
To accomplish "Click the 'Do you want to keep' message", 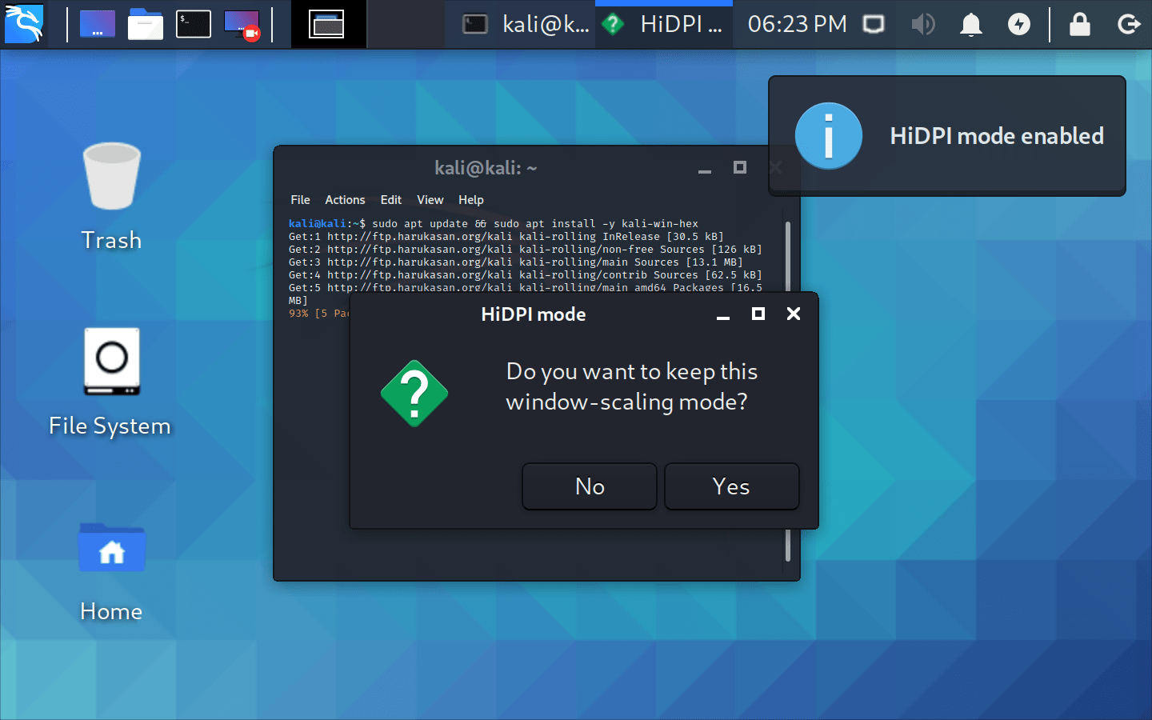I will coord(632,386).
